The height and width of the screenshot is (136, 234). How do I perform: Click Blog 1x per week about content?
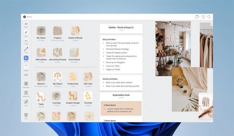click(119, 83)
